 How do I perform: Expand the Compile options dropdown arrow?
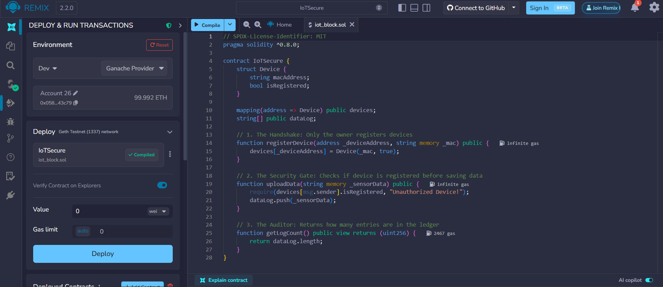tap(230, 25)
